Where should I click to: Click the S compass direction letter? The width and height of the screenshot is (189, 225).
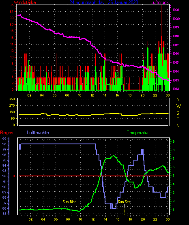coord(178,113)
